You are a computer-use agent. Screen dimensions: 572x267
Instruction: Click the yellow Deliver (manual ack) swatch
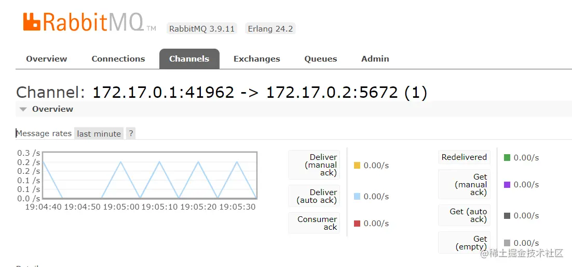(x=357, y=166)
